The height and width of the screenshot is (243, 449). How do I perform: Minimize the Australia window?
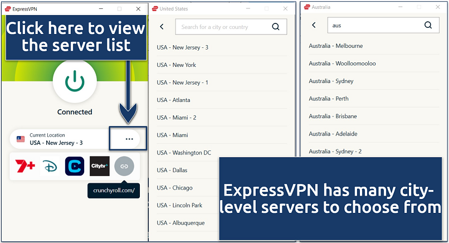[x=401, y=7]
